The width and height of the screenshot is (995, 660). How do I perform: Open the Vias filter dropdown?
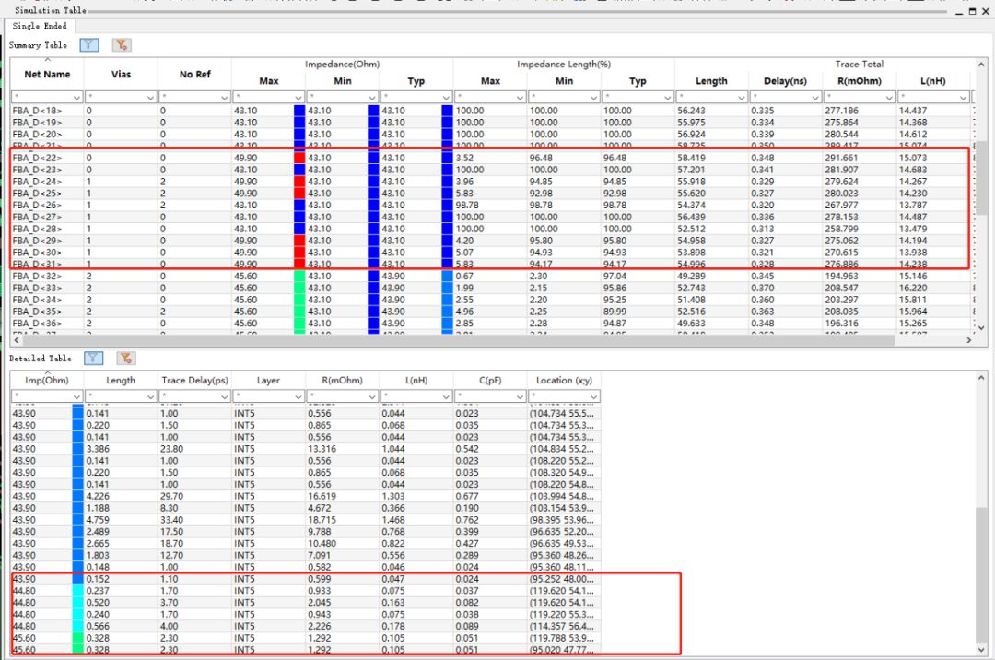click(x=151, y=97)
